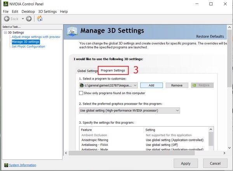Click the settings list scrollbar thumb
Screen dimensions: 233x171
211,139
